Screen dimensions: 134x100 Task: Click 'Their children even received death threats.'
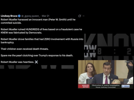[25, 49]
